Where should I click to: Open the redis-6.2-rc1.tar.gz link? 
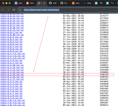[12, 53]
